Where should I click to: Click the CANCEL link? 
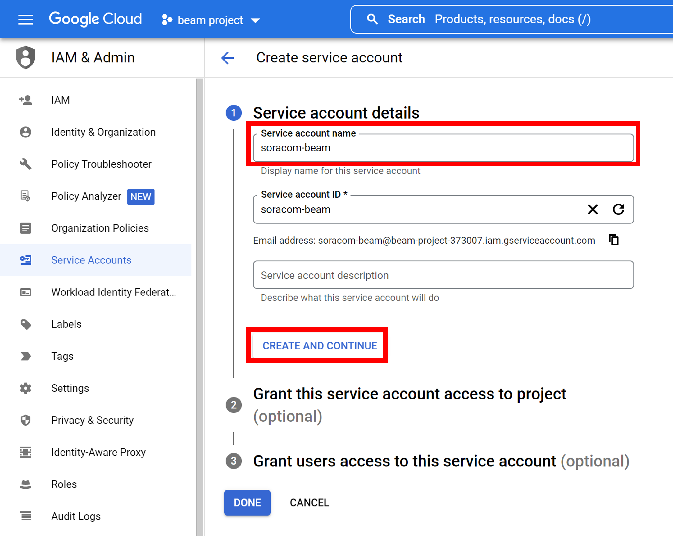[x=309, y=502]
